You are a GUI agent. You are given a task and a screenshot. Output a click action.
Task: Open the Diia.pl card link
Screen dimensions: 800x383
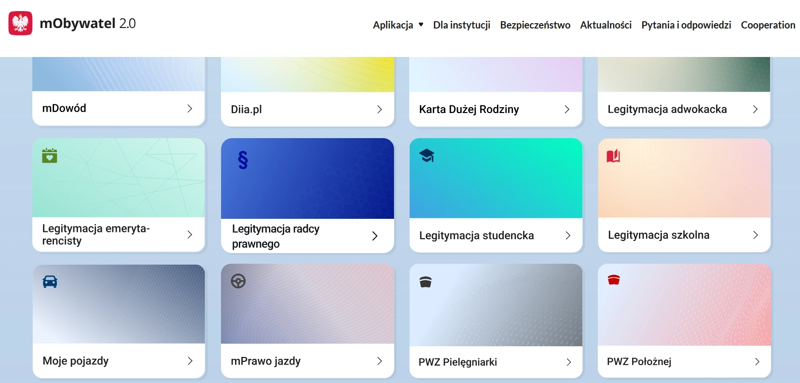307,109
